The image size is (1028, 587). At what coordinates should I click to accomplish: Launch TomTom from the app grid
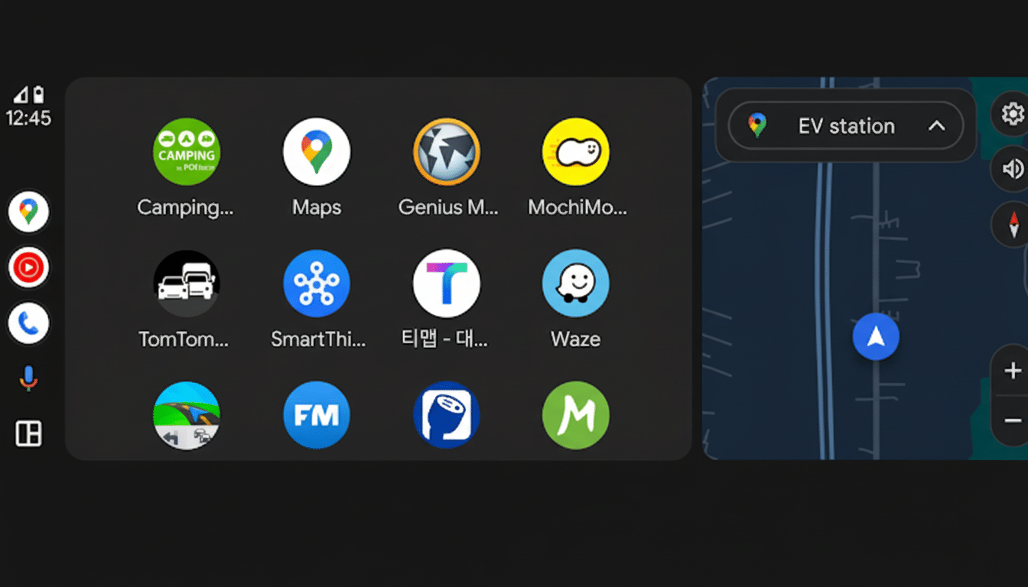click(187, 283)
